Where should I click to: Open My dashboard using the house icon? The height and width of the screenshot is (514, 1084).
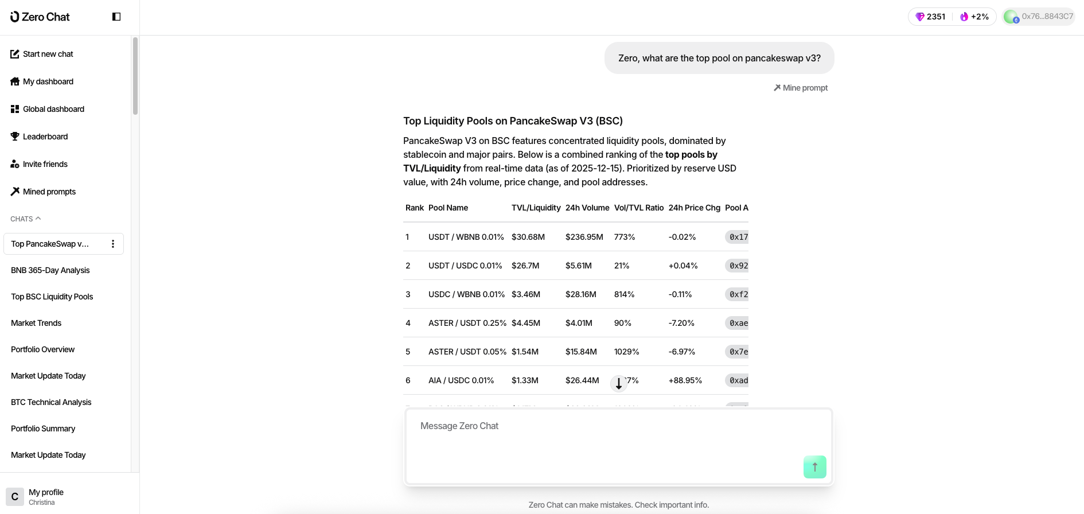pyautogui.click(x=14, y=81)
